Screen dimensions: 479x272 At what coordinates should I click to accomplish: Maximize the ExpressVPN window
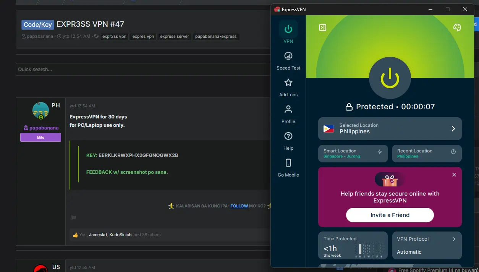pyautogui.click(x=448, y=9)
